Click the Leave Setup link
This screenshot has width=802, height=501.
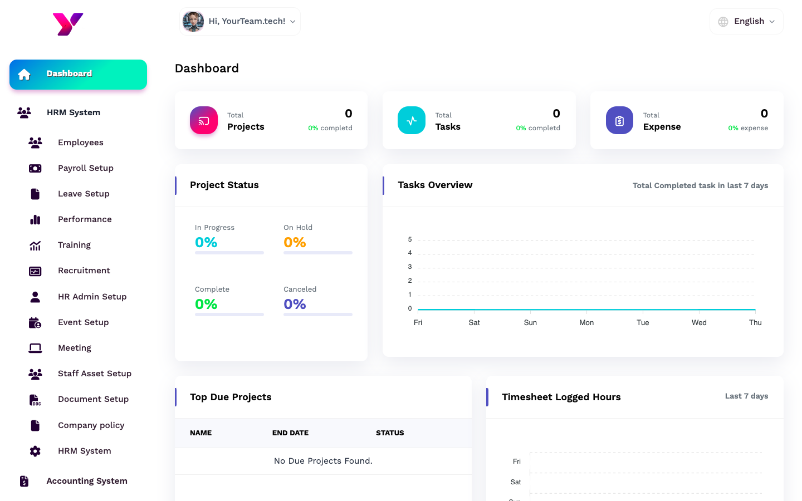click(x=84, y=194)
